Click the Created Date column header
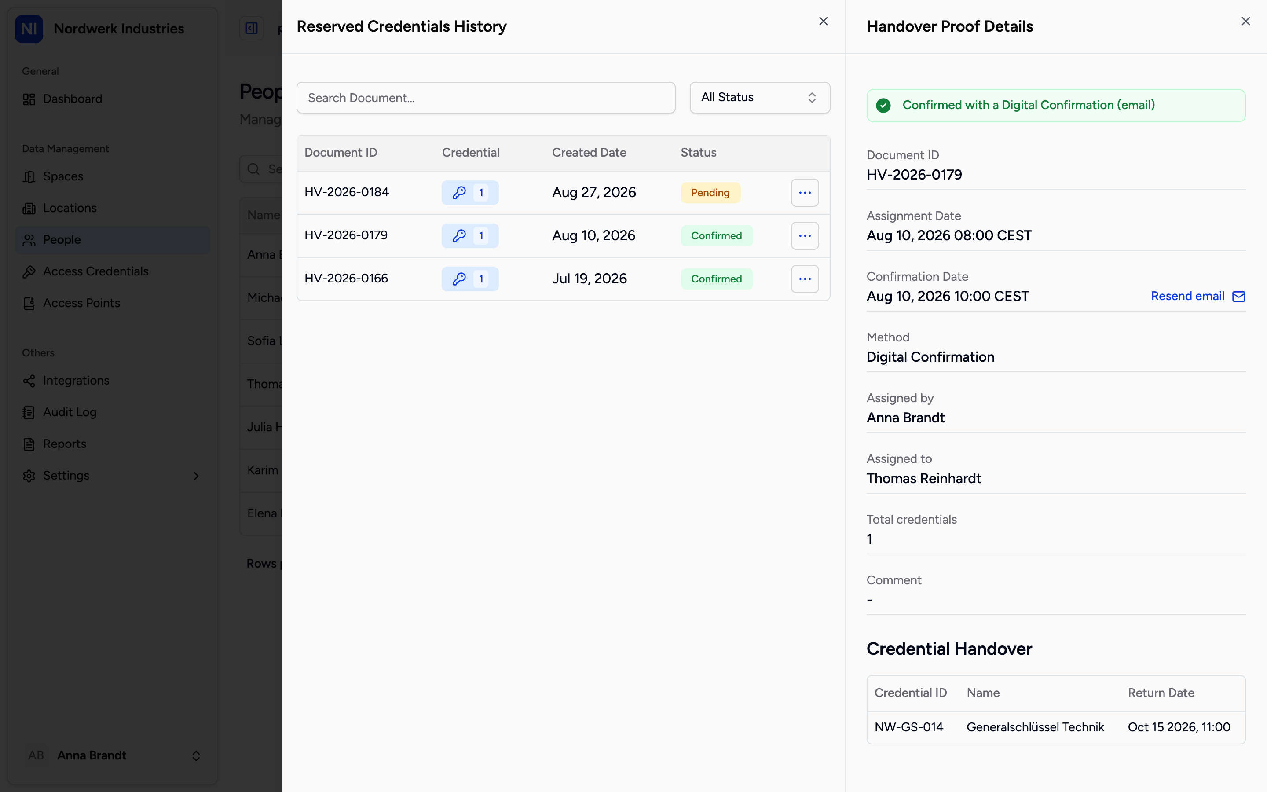 (589, 152)
